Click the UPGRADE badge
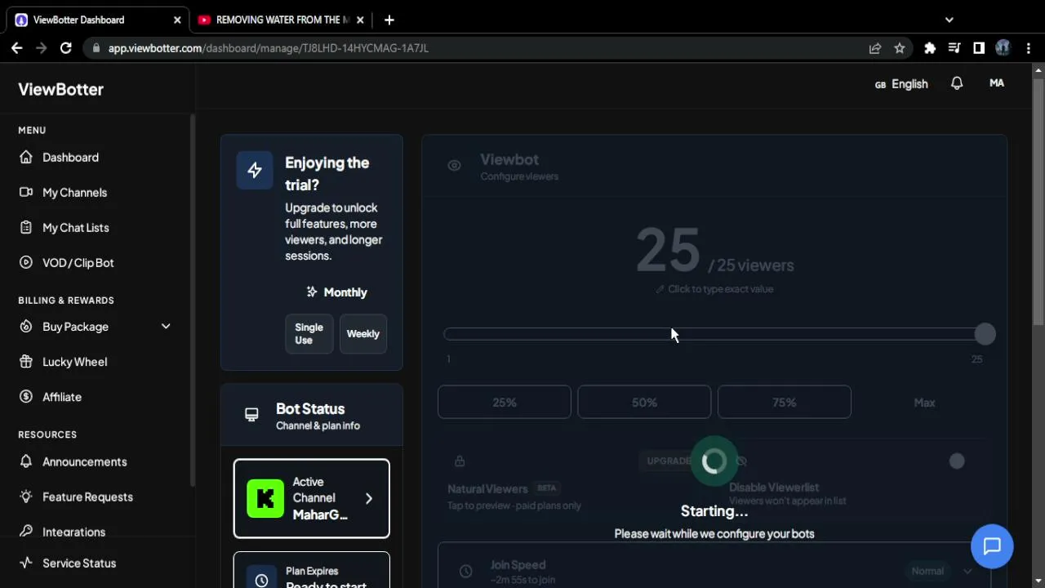 click(669, 461)
